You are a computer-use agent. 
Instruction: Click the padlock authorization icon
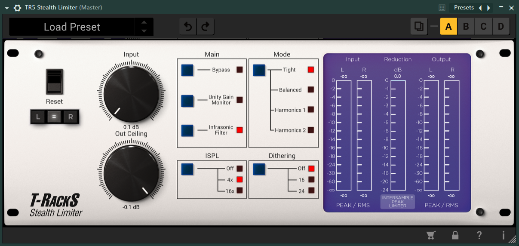[x=455, y=235]
